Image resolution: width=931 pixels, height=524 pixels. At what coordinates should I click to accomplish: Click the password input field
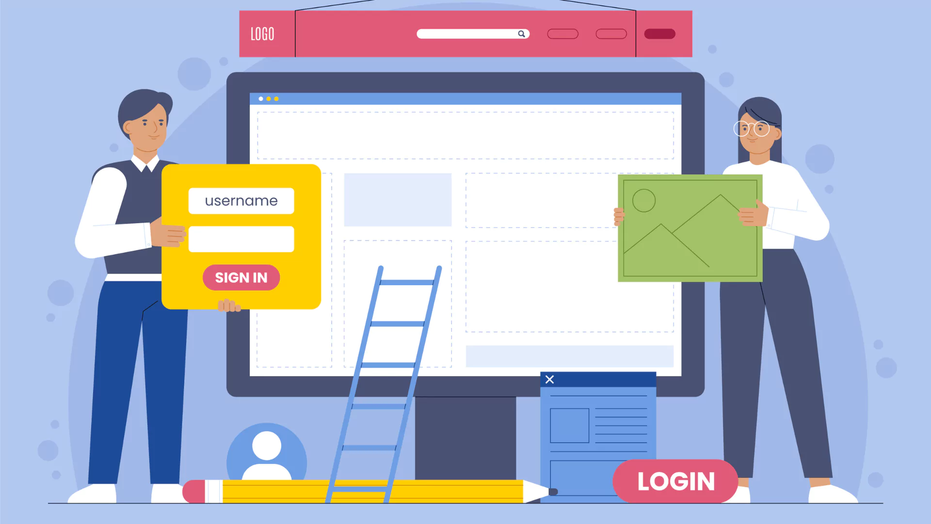[x=241, y=239]
